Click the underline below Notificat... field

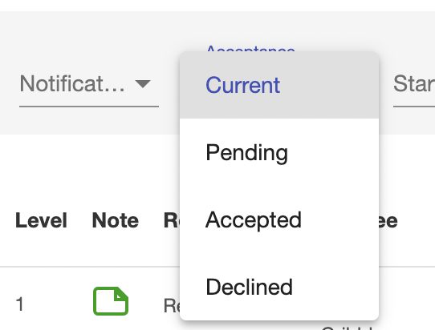[89, 107]
